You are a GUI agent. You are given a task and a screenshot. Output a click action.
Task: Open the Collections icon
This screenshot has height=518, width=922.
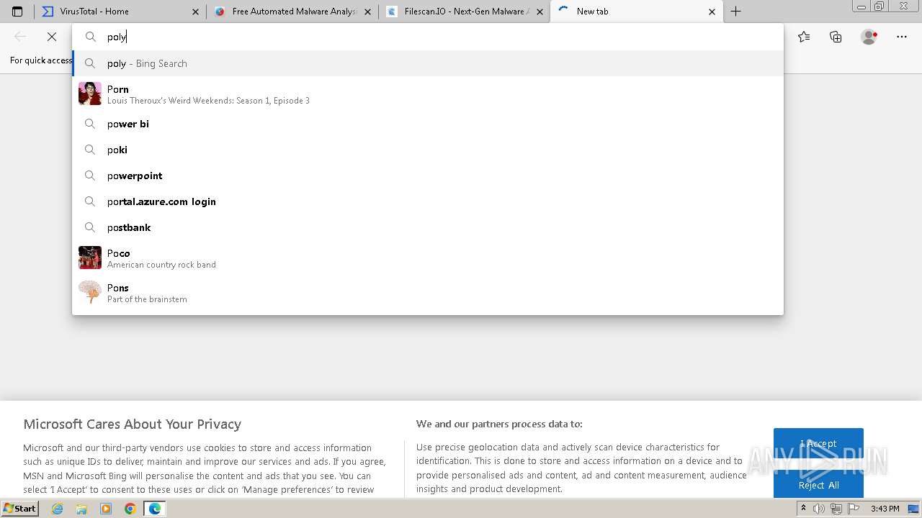836,37
